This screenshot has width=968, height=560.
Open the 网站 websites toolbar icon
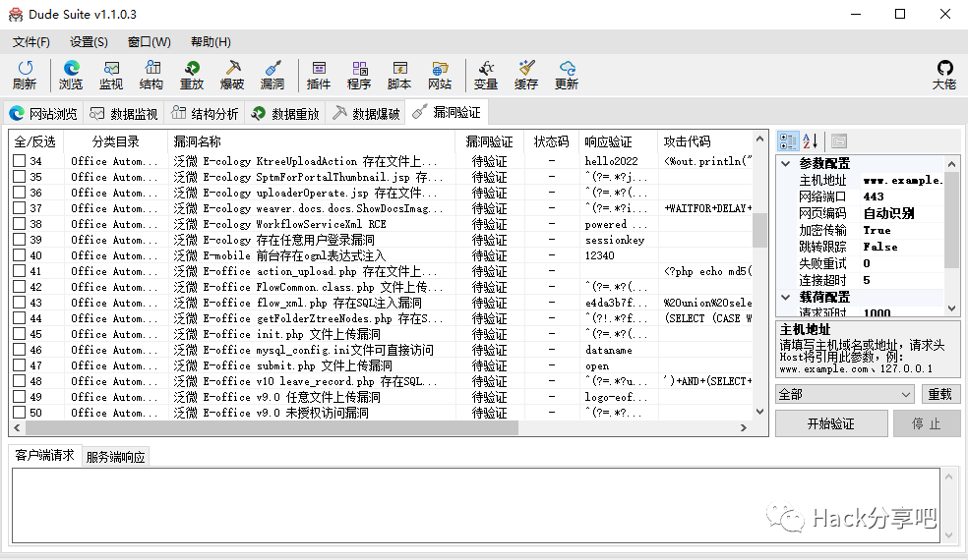point(440,76)
